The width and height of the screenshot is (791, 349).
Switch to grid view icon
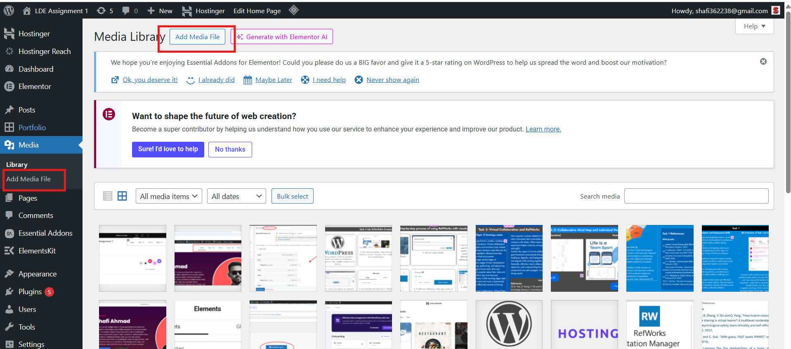click(122, 196)
